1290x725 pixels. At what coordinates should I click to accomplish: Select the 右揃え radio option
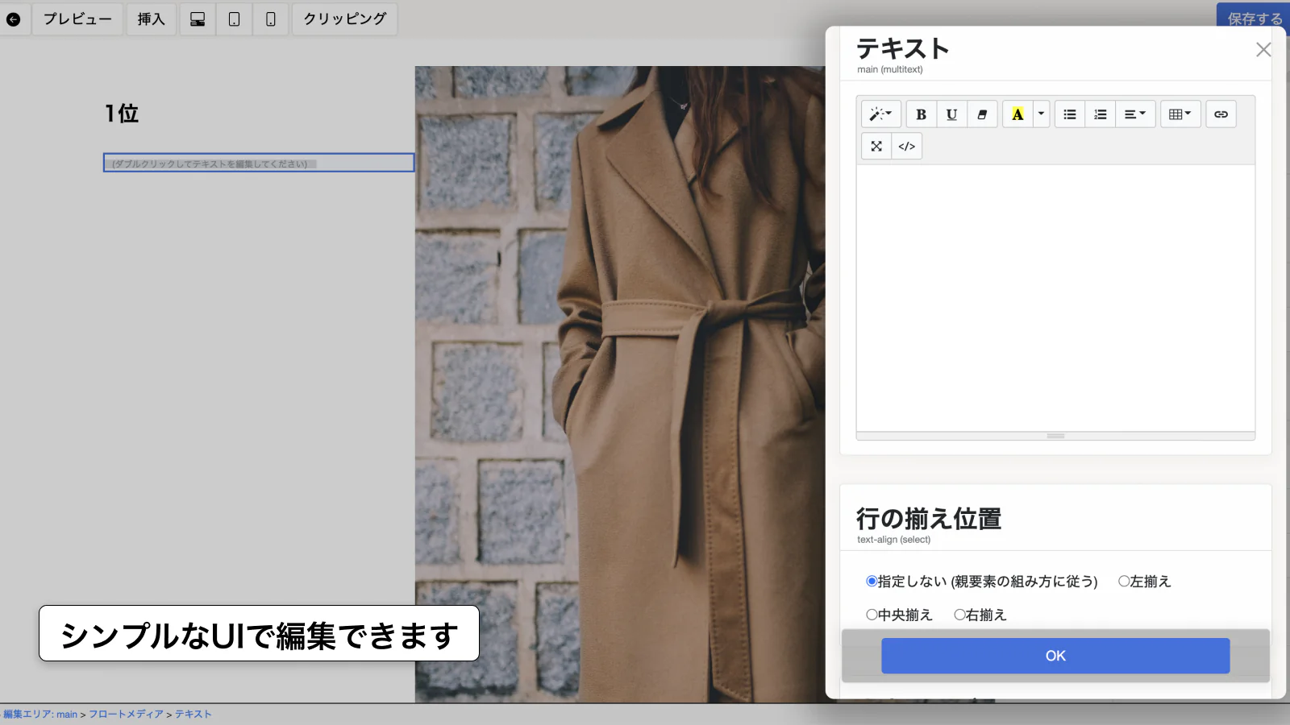[959, 615]
